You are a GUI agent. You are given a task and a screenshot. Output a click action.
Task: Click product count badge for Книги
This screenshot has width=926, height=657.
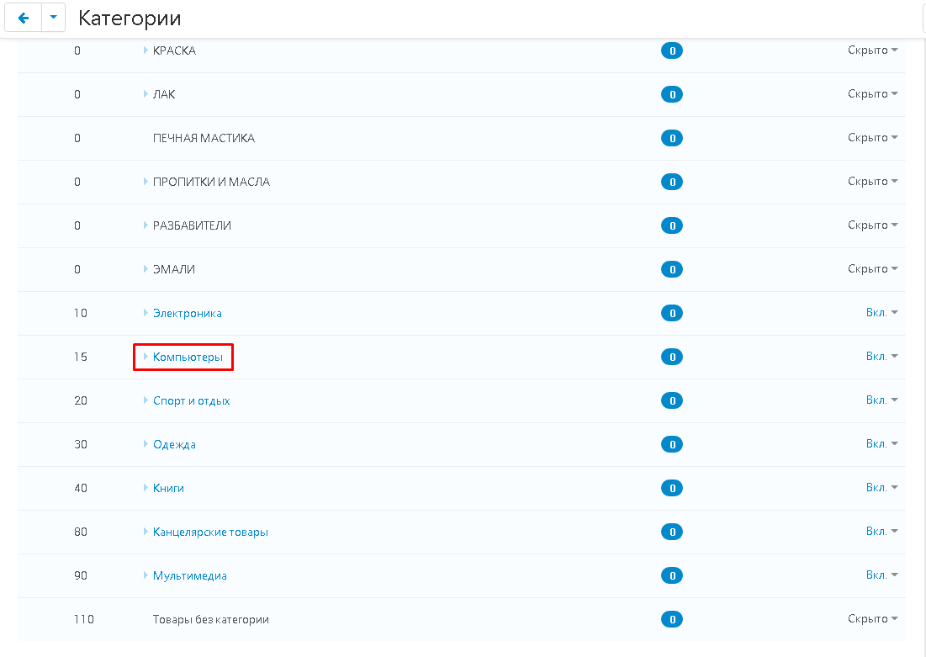click(x=672, y=488)
